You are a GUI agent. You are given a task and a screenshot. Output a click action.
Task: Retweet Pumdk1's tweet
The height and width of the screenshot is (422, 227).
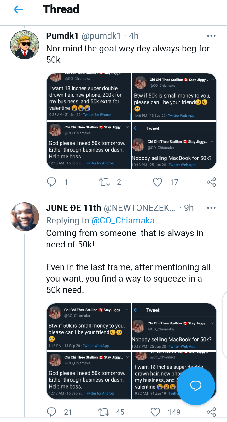103,182
